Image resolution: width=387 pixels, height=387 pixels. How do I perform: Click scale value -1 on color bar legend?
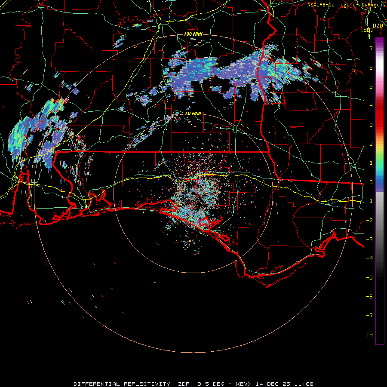pyautogui.click(x=369, y=201)
